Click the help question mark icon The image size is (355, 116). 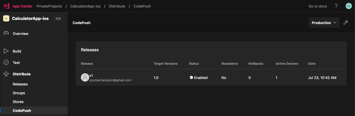point(336,6)
